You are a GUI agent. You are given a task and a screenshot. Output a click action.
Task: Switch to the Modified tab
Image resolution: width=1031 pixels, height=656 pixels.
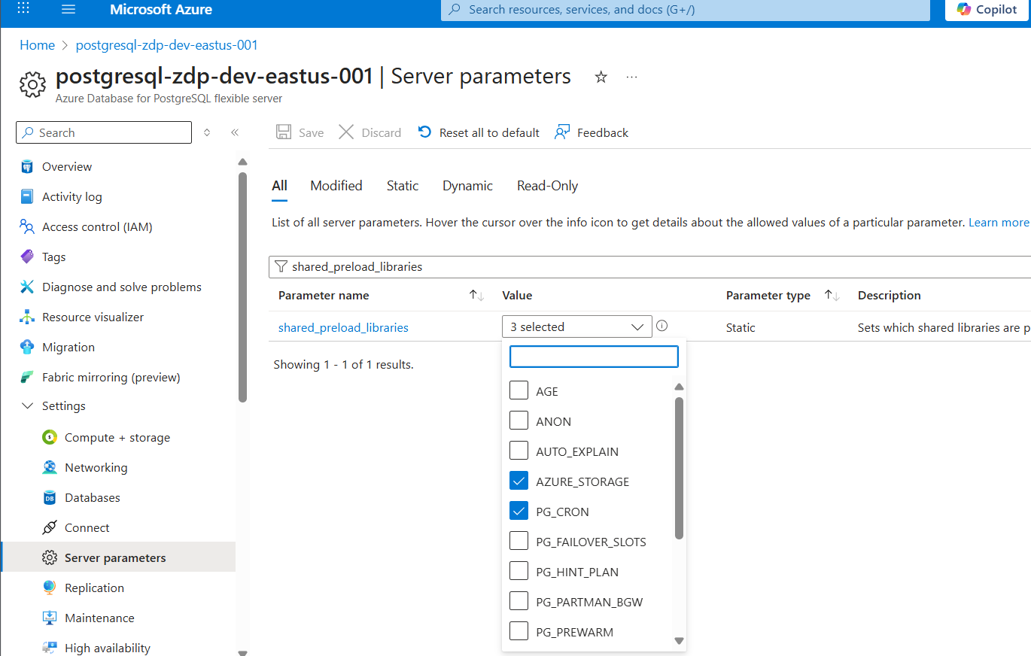click(x=336, y=186)
